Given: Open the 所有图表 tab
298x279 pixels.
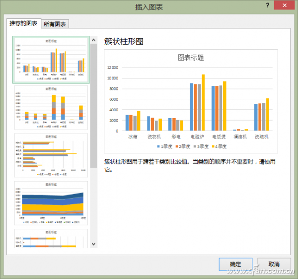Looking at the screenshot, I should point(55,24).
